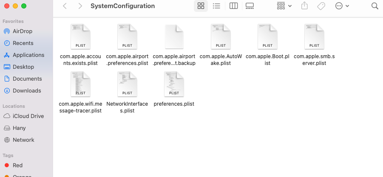383x177 pixels.
Task: Select preferences.plist file icon
Action: pyautogui.click(x=174, y=84)
